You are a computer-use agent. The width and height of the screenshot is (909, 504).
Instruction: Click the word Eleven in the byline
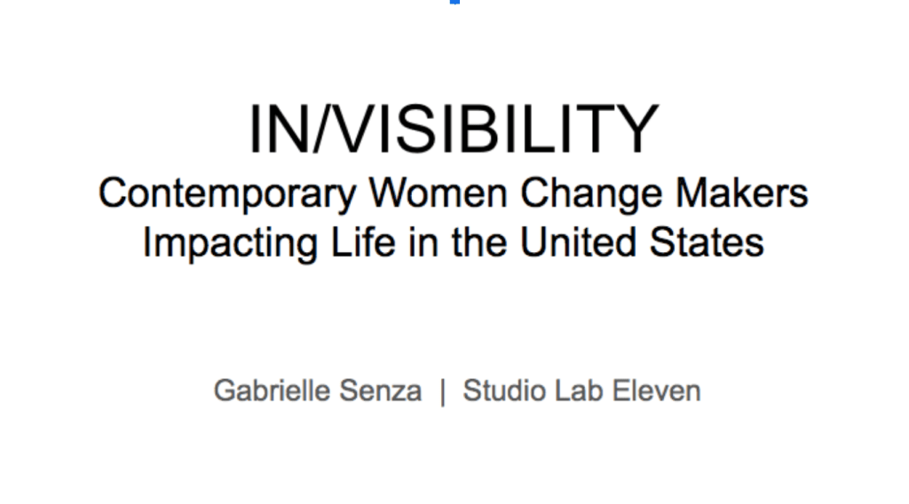[x=657, y=390]
